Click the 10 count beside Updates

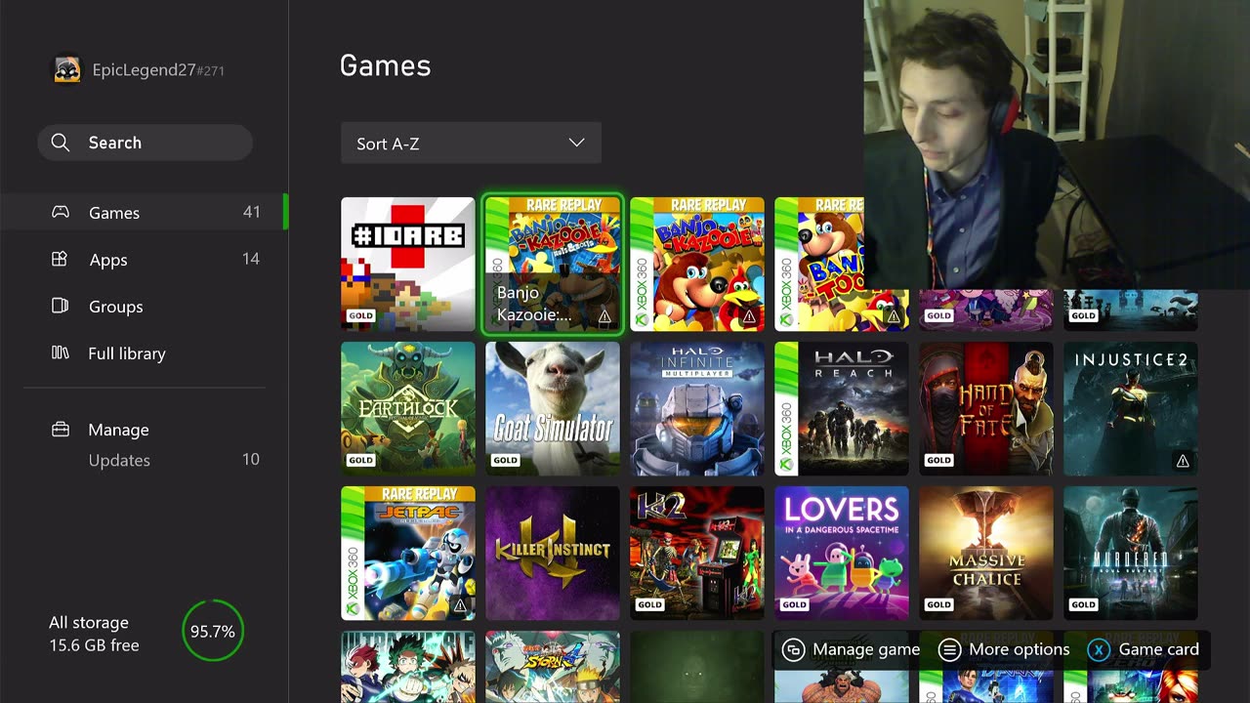(x=251, y=459)
